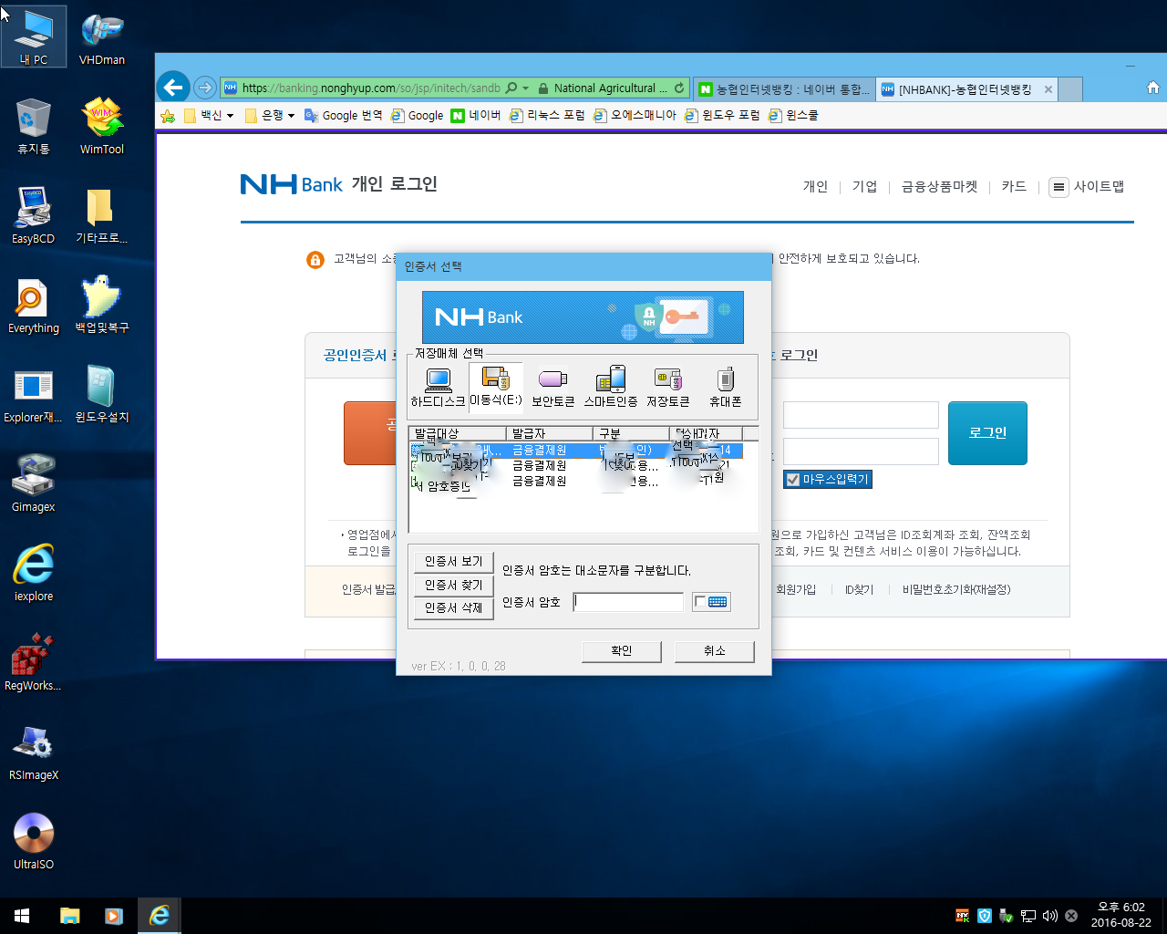Open Gimagex desktop icon
Viewport: 1167px width, 934px height.
coord(34,485)
